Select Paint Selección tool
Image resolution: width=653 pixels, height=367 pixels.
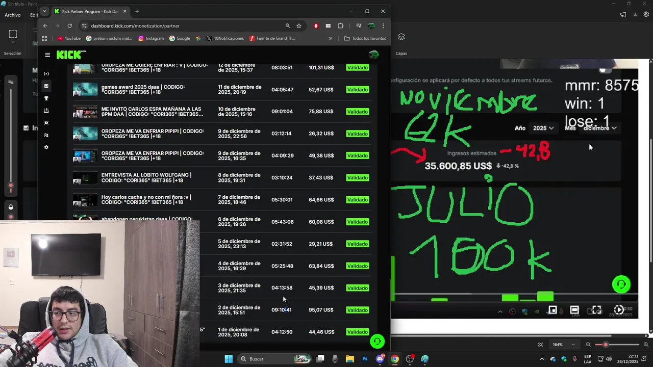(13, 34)
